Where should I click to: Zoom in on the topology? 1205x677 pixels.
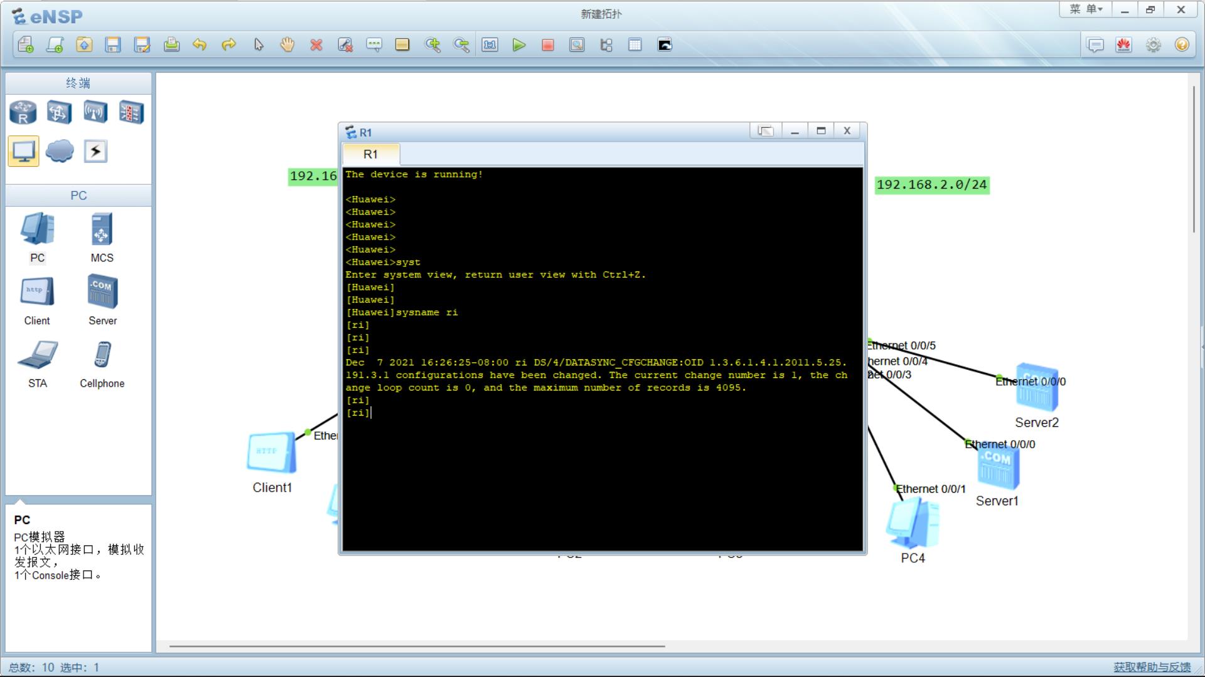[x=432, y=45]
